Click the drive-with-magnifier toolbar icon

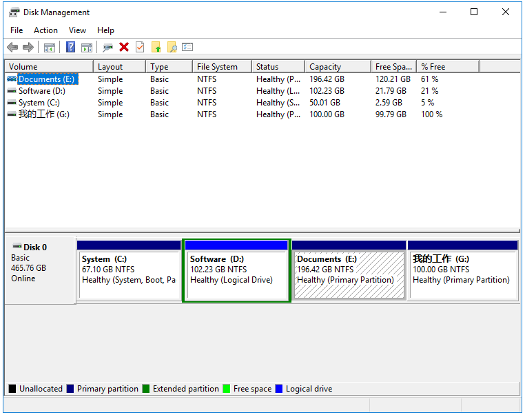point(107,48)
